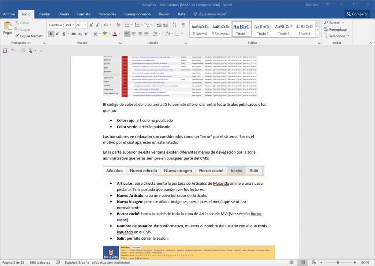Click the sort A-Z icon
This screenshot has height=266, width=375.
pyautogui.click(x=175, y=25)
